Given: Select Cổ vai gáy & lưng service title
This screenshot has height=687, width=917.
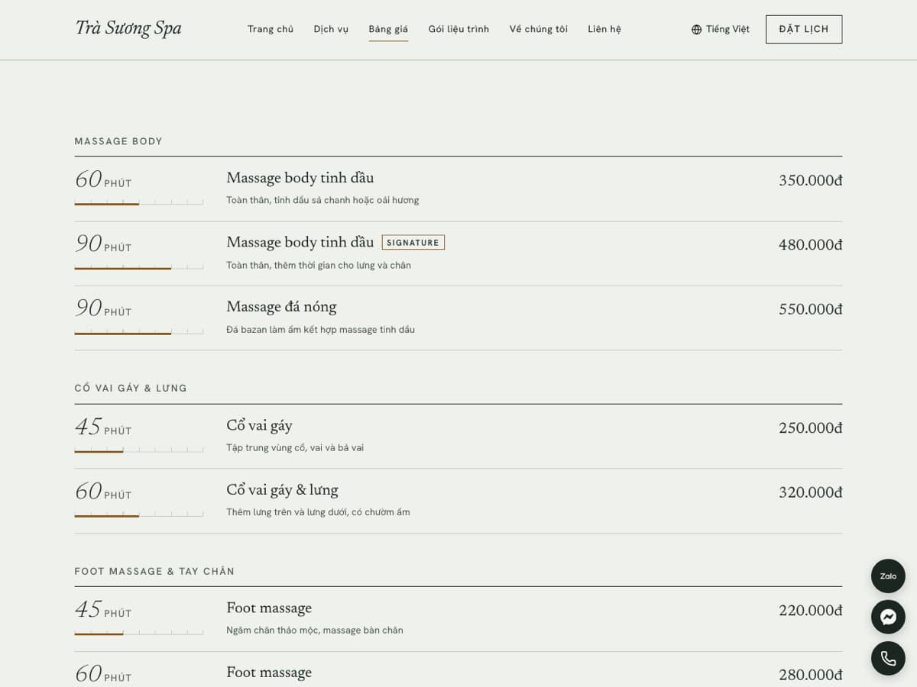Looking at the screenshot, I should (282, 490).
